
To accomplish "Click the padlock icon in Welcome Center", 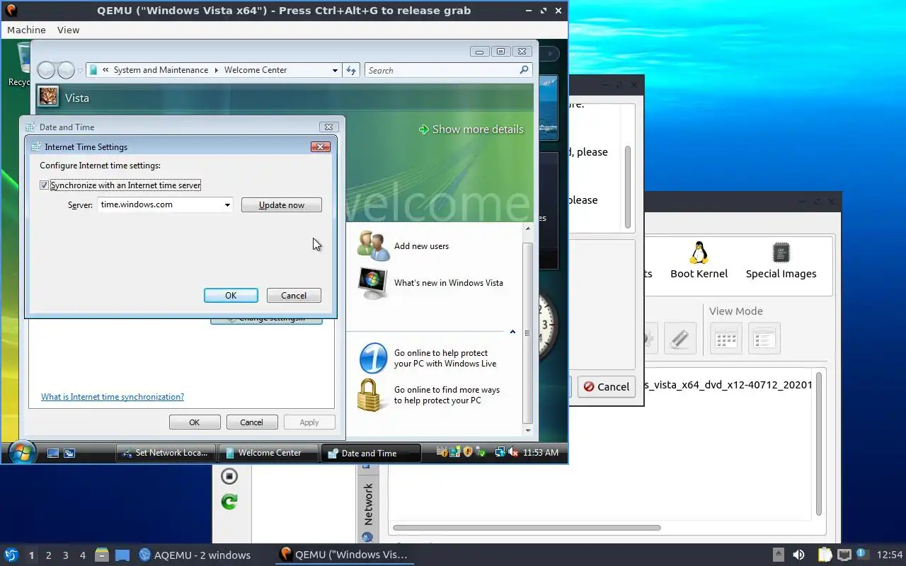I will pos(369,395).
